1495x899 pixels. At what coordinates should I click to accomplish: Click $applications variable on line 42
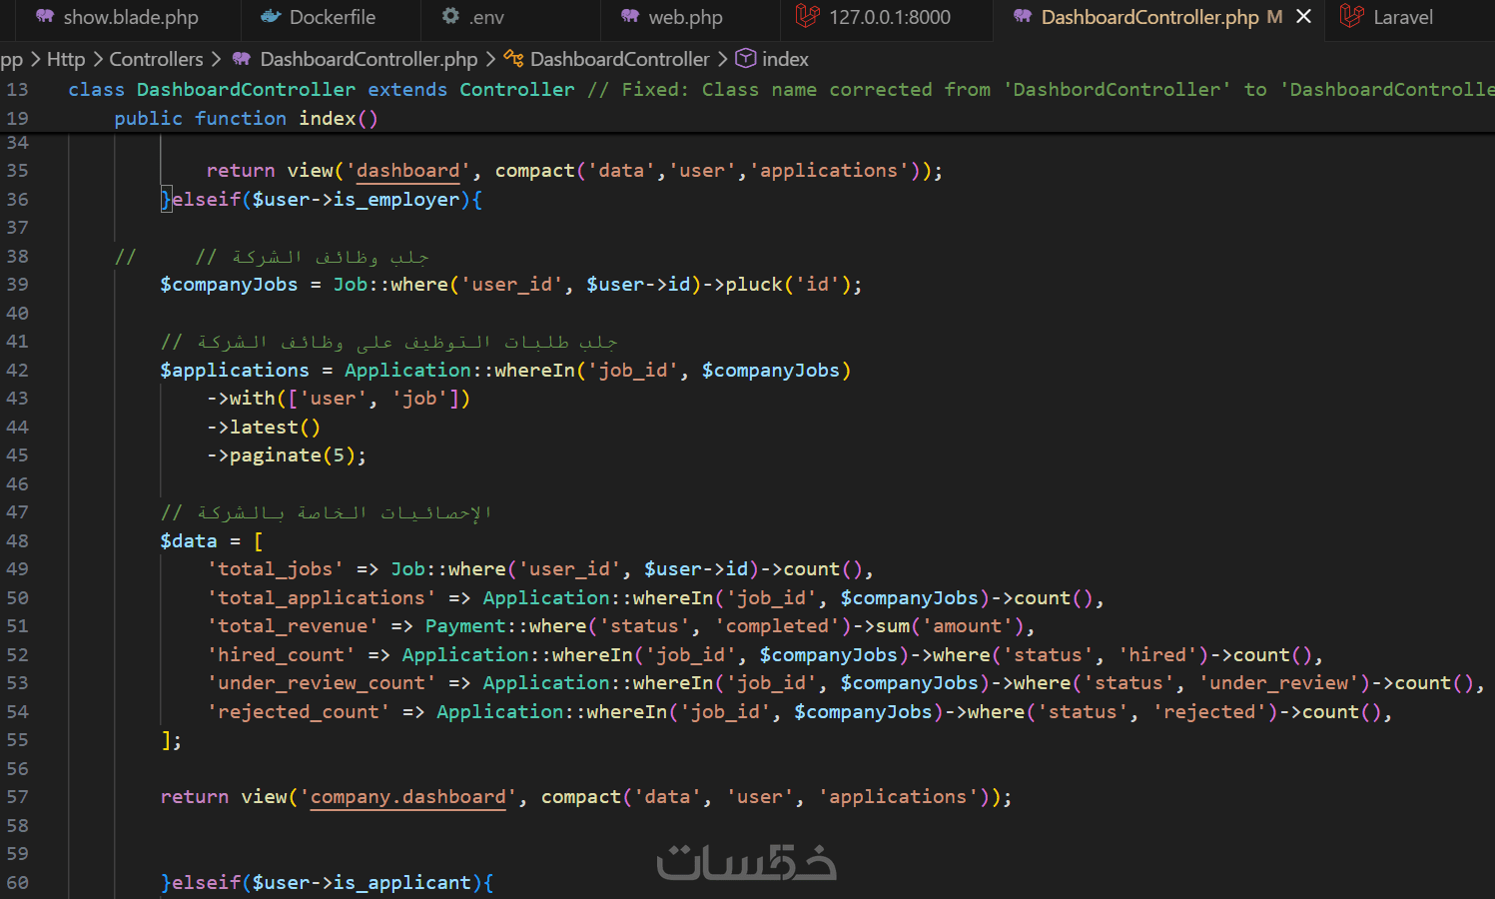point(235,371)
